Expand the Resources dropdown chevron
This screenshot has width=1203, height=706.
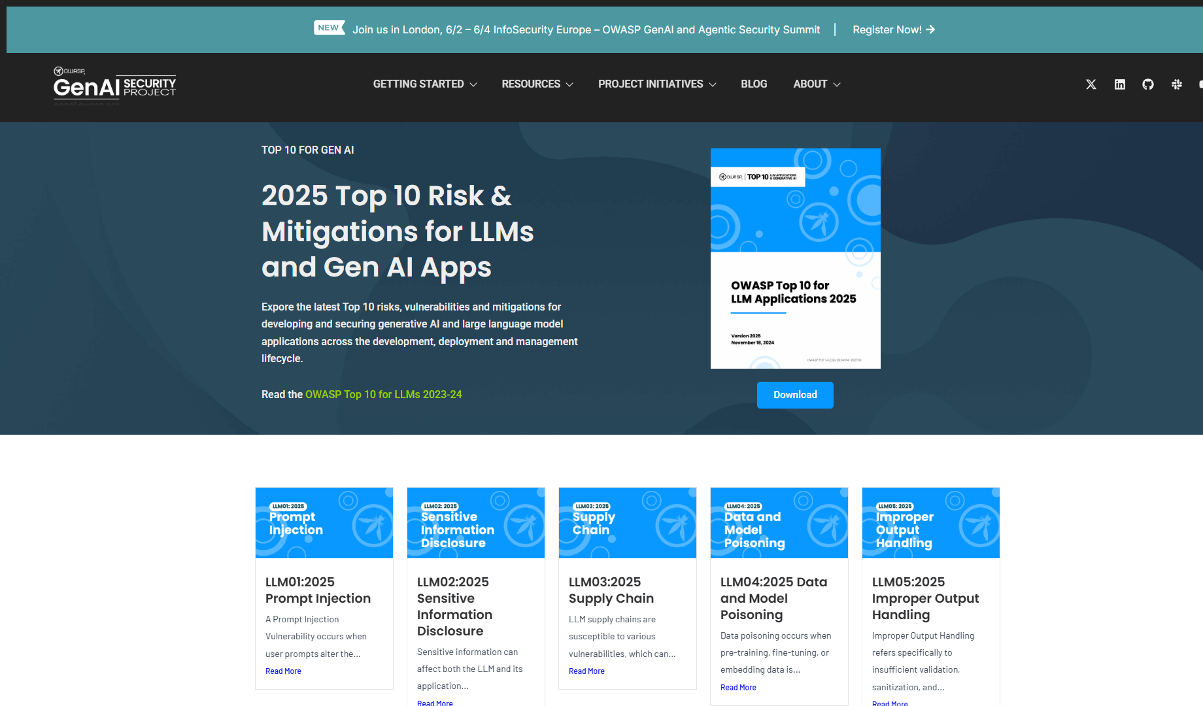[569, 85]
